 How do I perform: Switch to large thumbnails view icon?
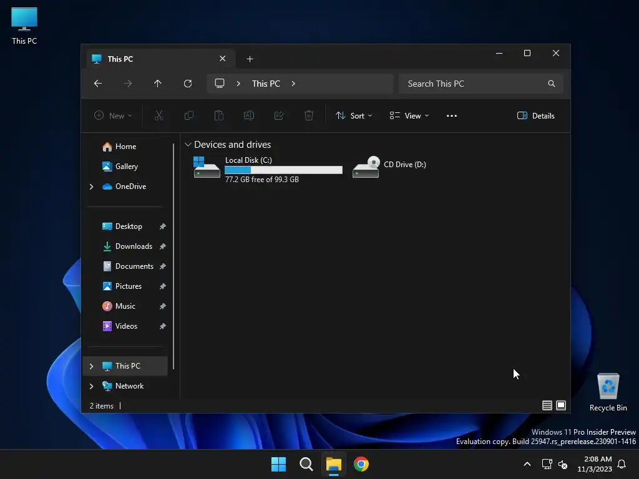coord(561,405)
